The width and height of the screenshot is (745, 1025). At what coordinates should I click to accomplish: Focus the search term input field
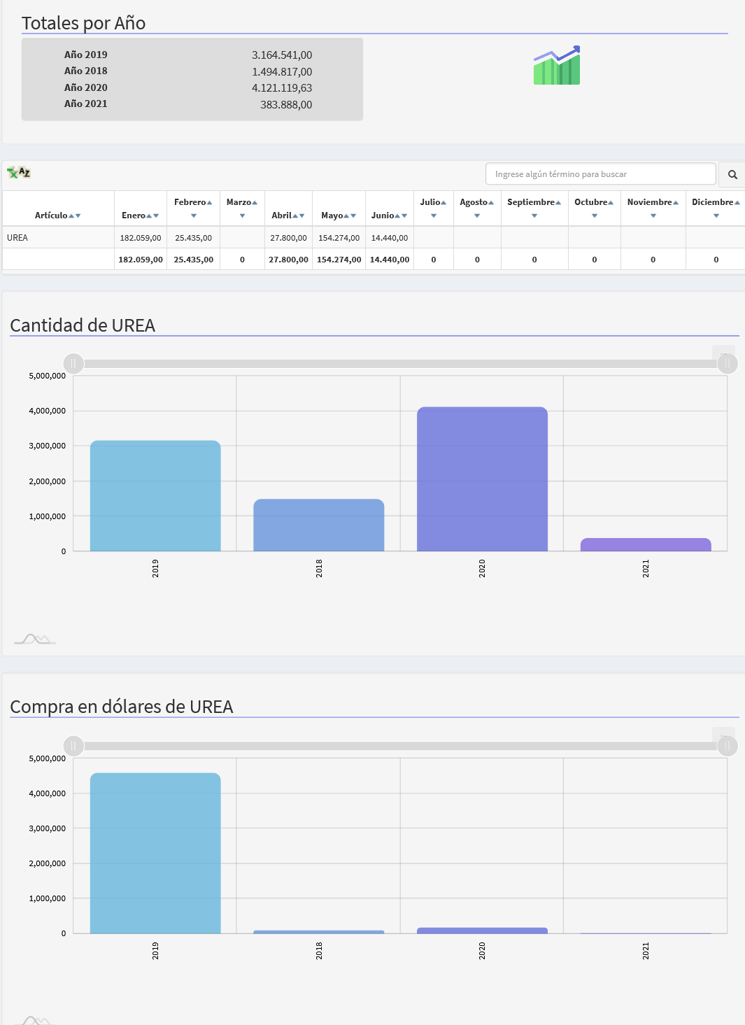point(600,174)
